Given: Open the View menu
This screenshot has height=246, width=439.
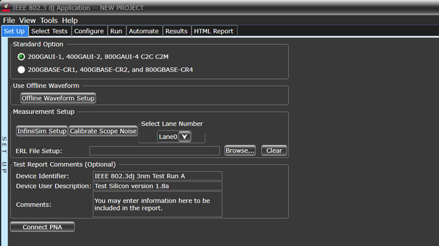Looking at the screenshot, I should coord(27,20).
